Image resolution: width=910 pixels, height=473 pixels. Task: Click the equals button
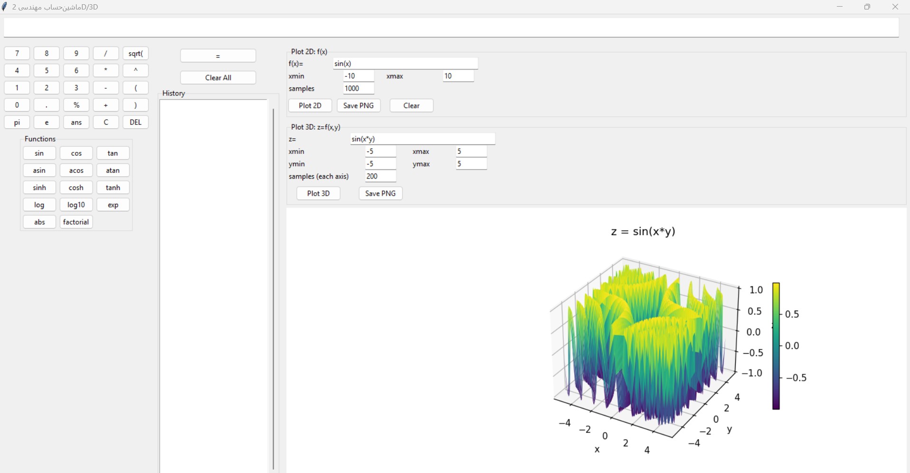(218, 56)
